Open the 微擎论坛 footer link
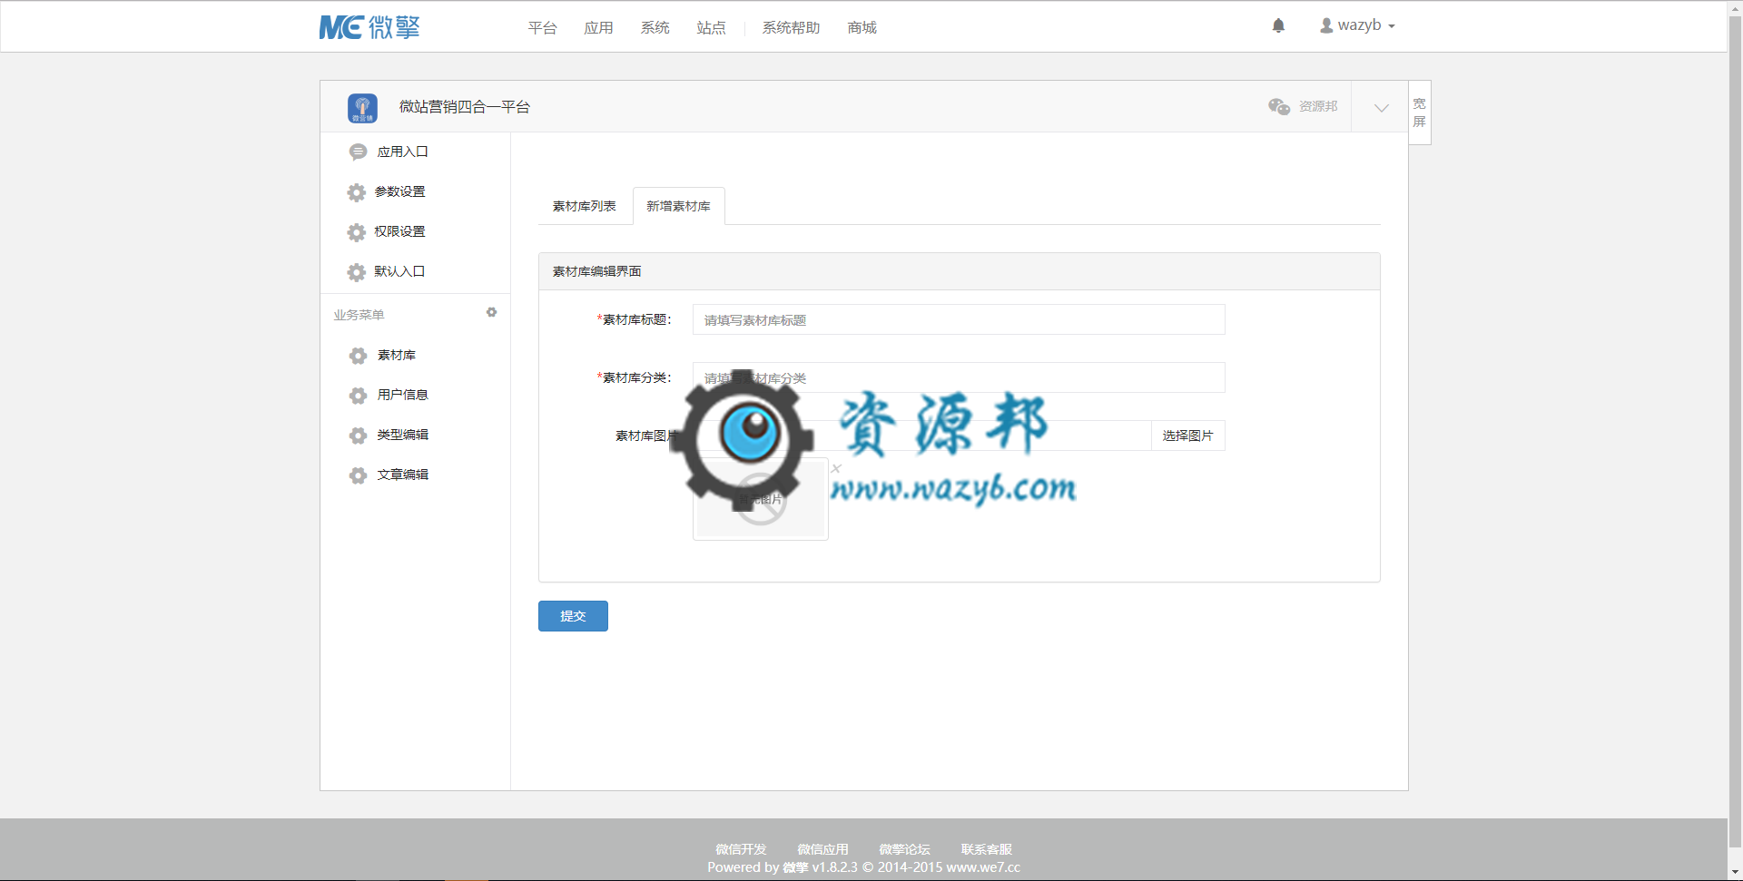 pyautogui.click(x=904, y=849)
